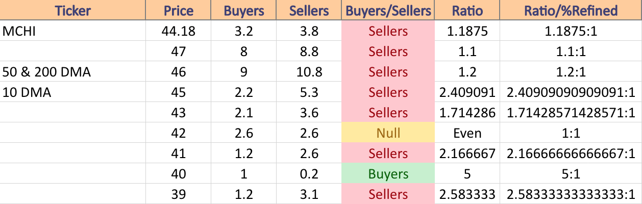642x204 pixels.
Task: Select the pink Sellers cell for price 47
Action: pyautogui.click(x=388, y=52)
